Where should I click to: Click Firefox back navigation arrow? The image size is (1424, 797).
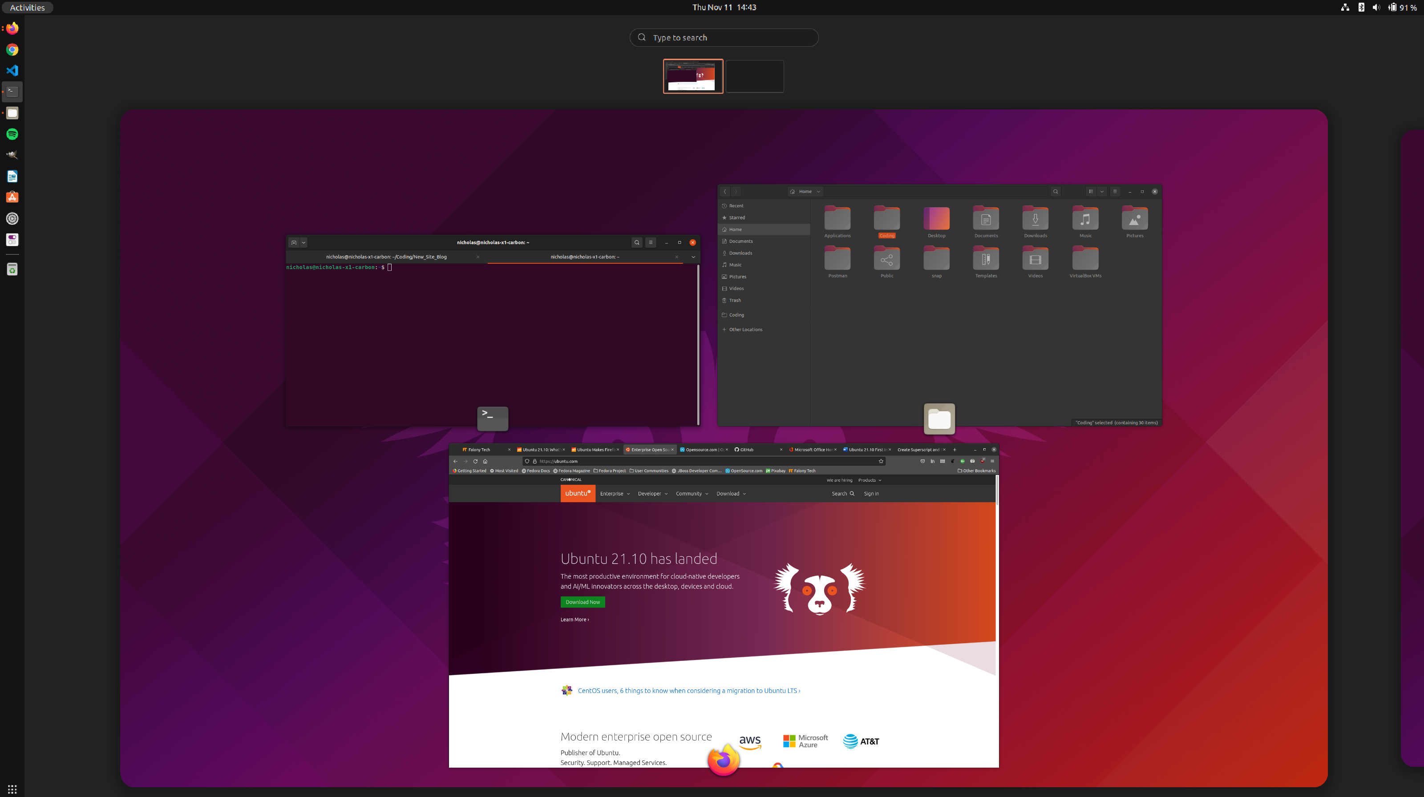tap(456, 461)
